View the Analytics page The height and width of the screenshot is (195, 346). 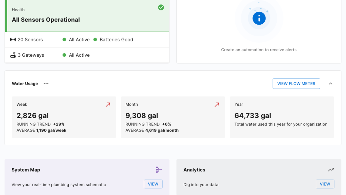[x=325, y=184]
